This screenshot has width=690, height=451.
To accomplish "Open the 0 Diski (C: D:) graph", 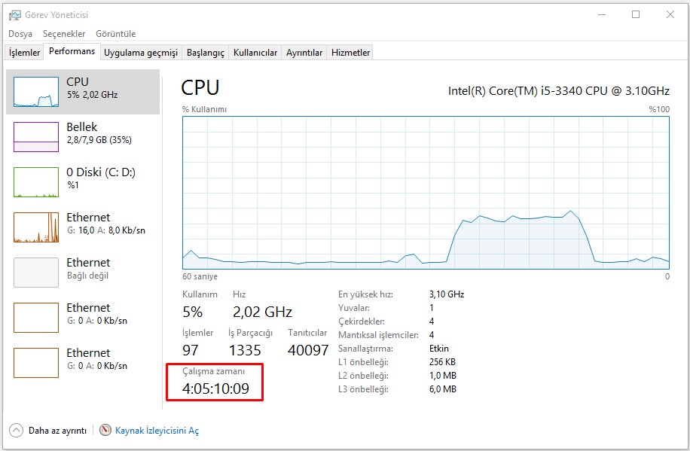I will (x=36, y=182).
